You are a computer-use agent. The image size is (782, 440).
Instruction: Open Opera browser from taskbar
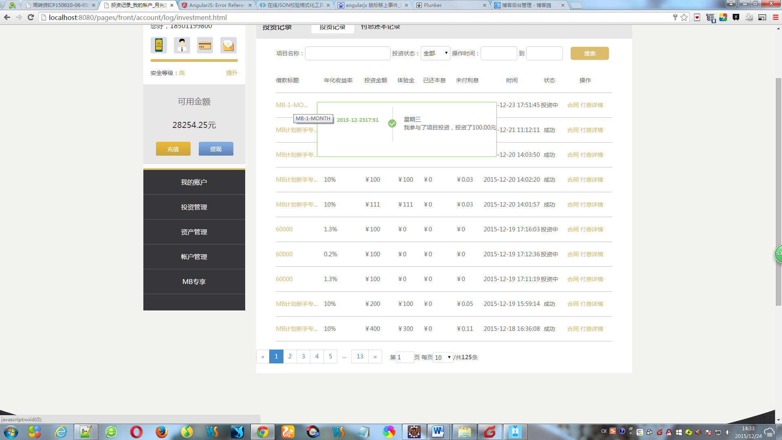(x=136, y=432)
